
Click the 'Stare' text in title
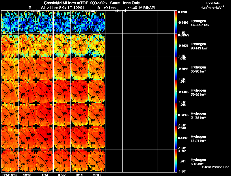pos(115,3)
